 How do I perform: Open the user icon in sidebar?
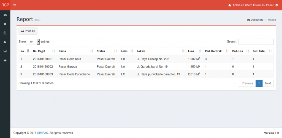coord(5,42)
